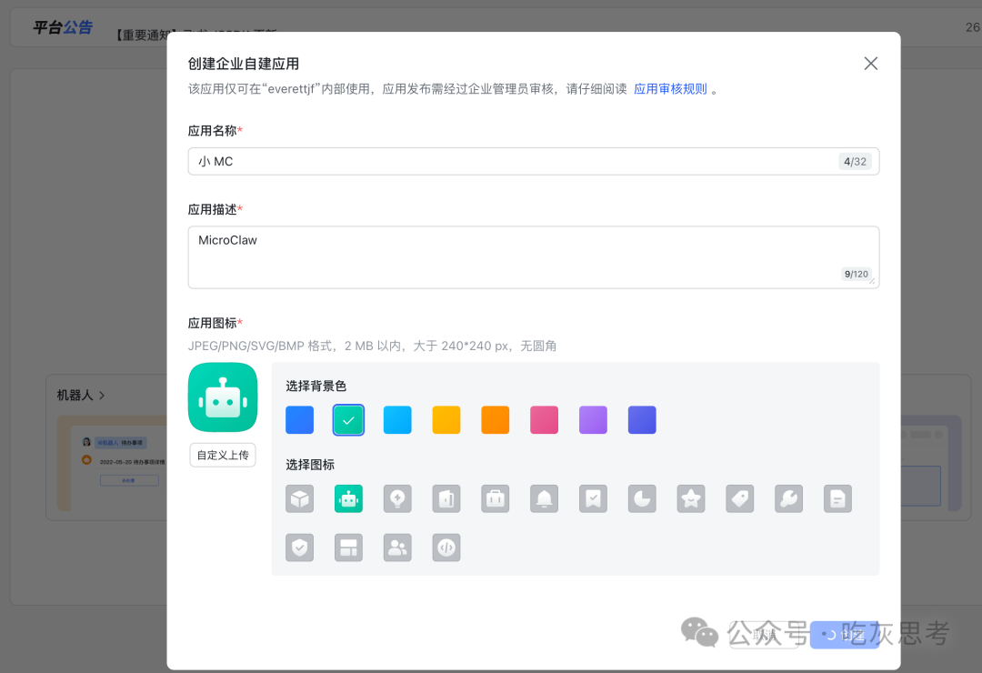Expand 机器人 section in background page
Screen dimensions: 982x673
81,396
